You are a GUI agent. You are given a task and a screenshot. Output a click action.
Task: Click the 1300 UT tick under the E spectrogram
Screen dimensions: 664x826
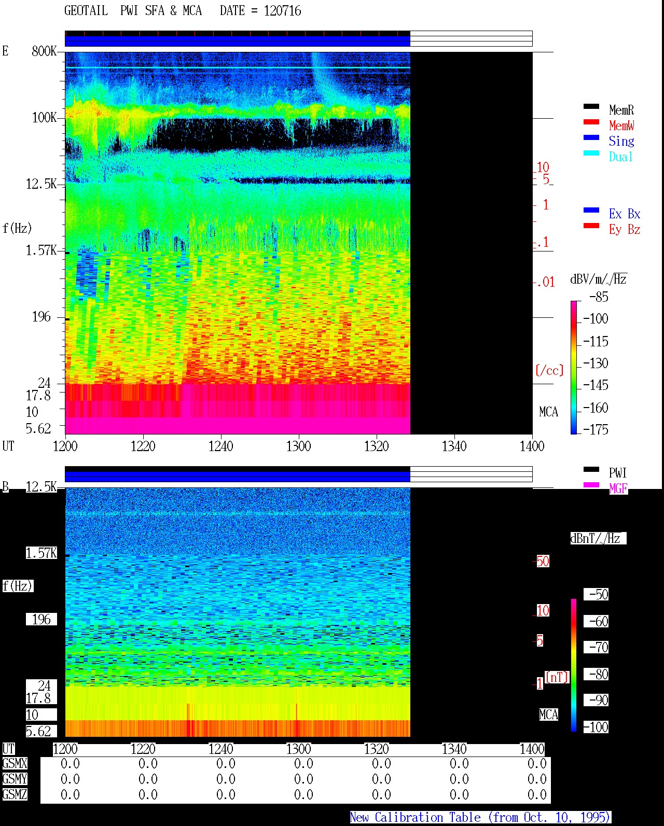point(299,446)
